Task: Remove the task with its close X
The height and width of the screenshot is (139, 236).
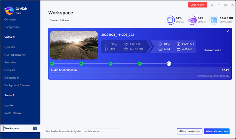Action: [x=228, y=31]
